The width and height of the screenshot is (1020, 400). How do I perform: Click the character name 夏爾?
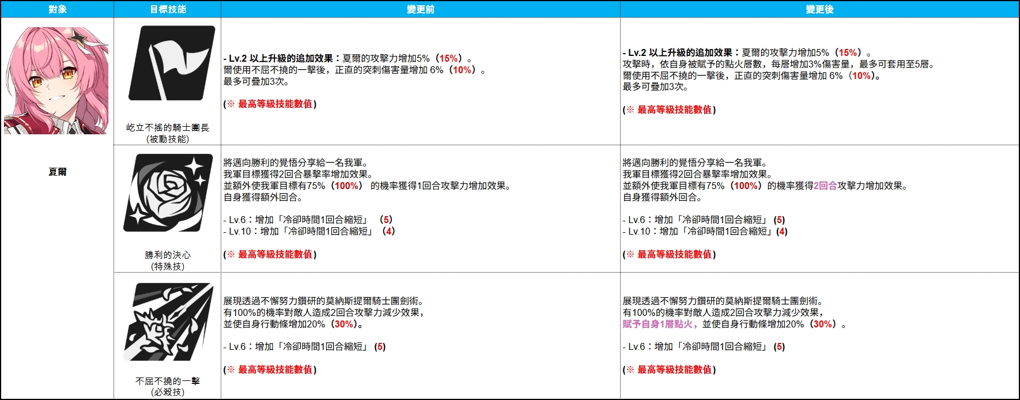[58, 172]
